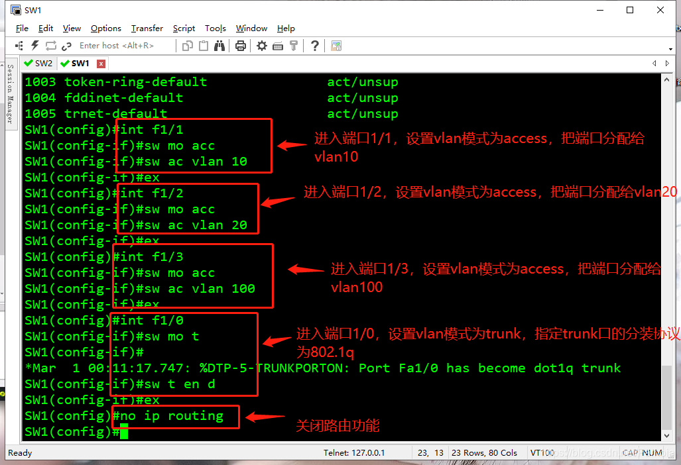Click the Quick Connect lightning icon
Screen dimensions: 681x465
pyautogui.click(x=35, y=46)
